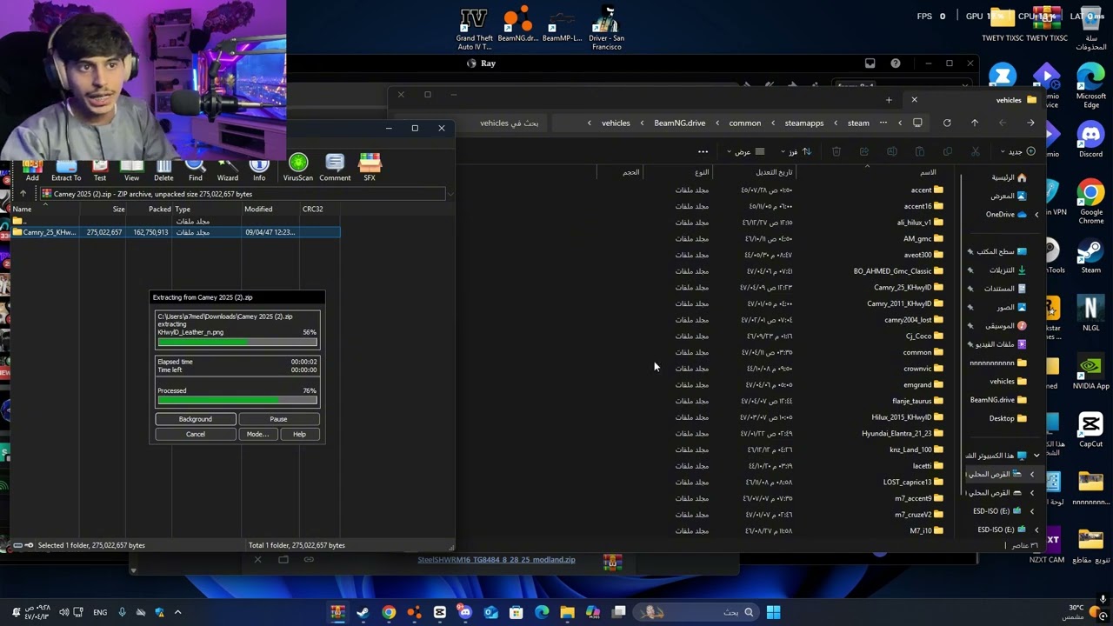
Task: Open WinRAR archive path dropdown
Action: 450,194
